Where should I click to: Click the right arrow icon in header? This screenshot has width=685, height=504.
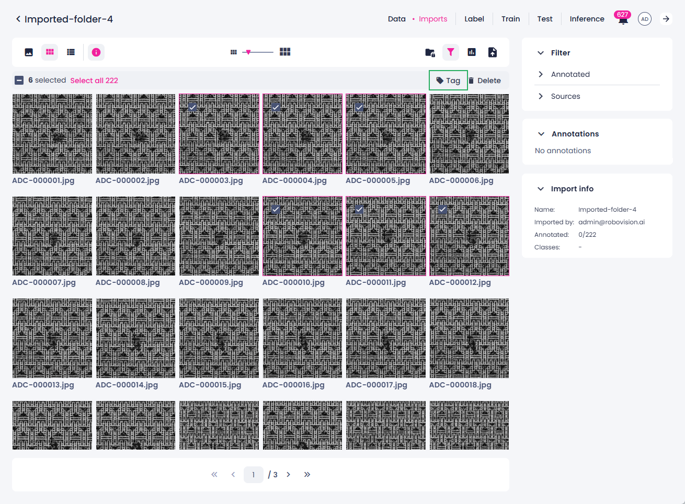click(x=666, y=19)
